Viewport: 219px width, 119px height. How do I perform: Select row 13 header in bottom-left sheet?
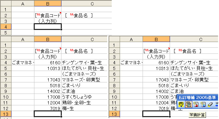(x=6, y=114)
